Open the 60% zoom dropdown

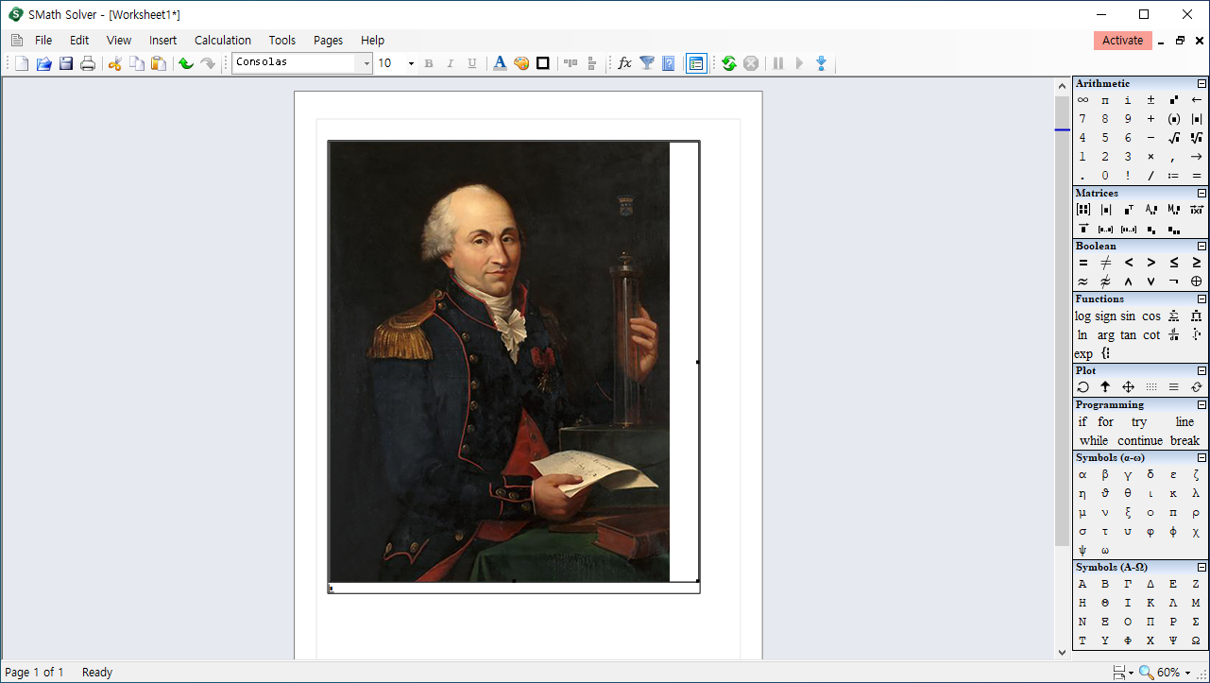coord(1188,673)
